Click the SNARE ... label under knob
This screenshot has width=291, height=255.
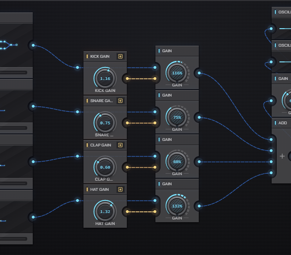(104, 135)
